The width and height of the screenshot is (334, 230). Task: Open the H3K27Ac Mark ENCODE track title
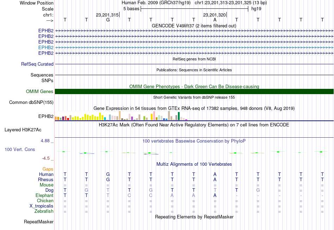(194, 125)
